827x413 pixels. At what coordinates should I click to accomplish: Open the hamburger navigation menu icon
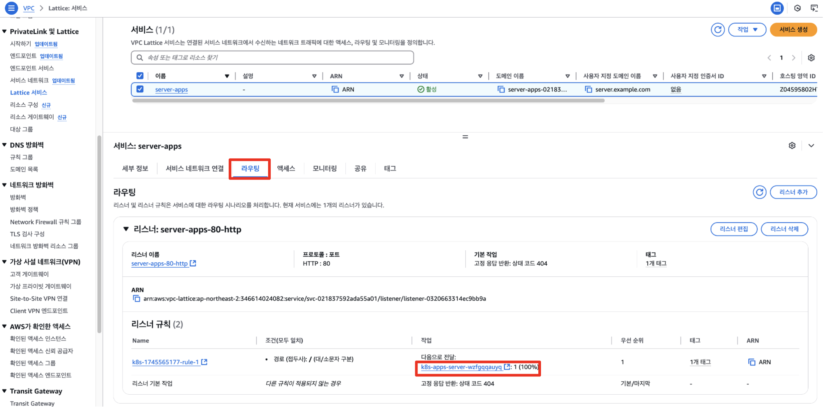pyautogui.click(x=11, y=8)
